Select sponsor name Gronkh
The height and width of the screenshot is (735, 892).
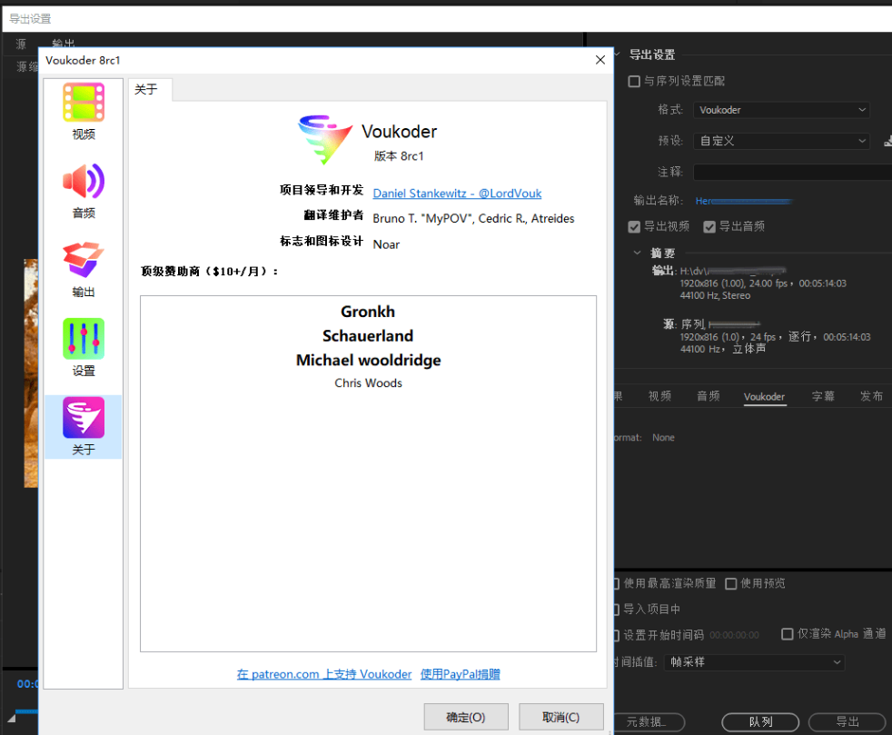tap(368, 312)
